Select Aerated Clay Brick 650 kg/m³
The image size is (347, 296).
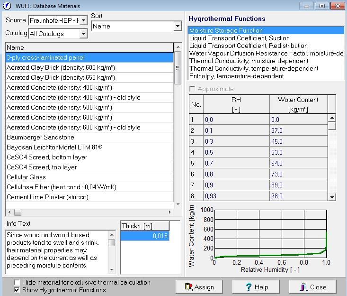89,78
